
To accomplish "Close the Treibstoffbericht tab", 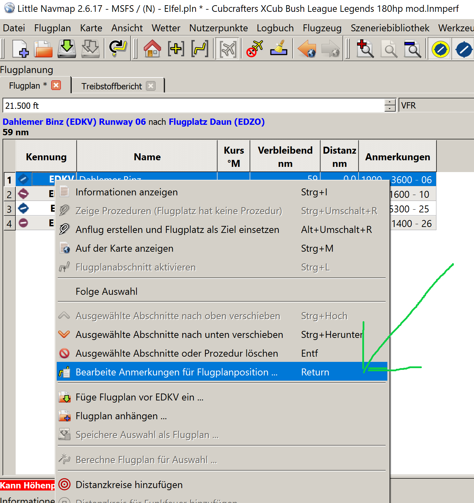I will pos(151,86).
